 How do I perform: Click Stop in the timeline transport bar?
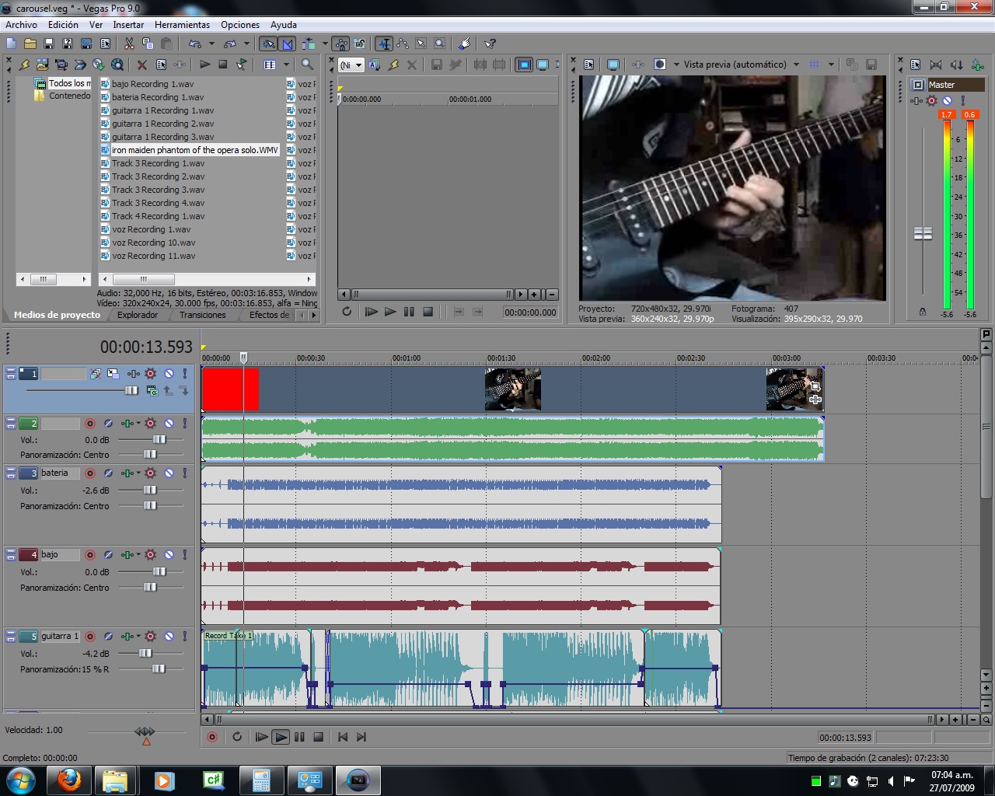click(x=318, y=737)
